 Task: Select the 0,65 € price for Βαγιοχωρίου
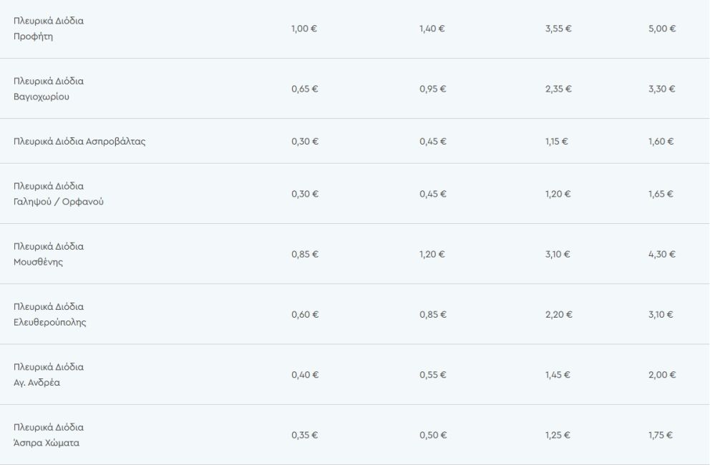click(x=305, y=89)
